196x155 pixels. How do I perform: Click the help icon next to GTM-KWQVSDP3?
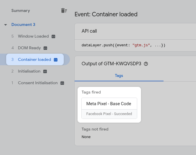coord(146,64)
